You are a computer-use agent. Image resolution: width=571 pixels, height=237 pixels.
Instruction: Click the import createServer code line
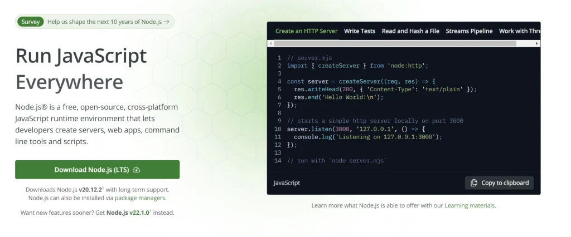357,66
